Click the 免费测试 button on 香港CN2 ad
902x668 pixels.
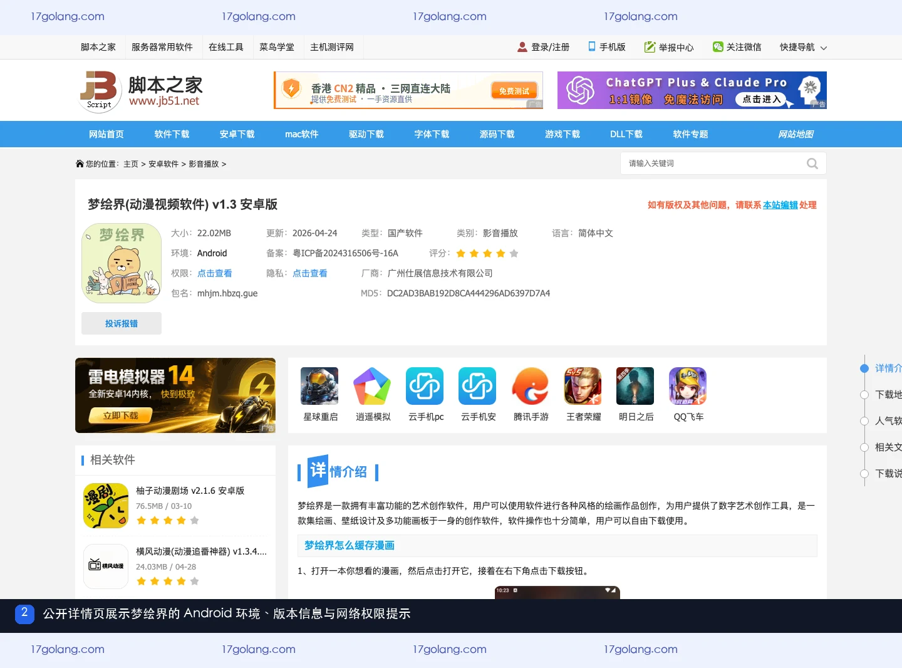pyautogui.click(x=514, y=90)
